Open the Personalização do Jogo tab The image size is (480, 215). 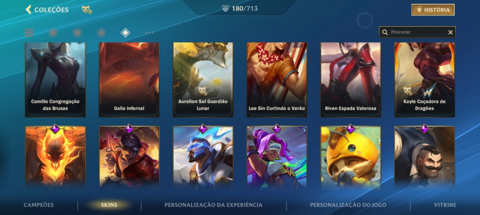point(348,205)
